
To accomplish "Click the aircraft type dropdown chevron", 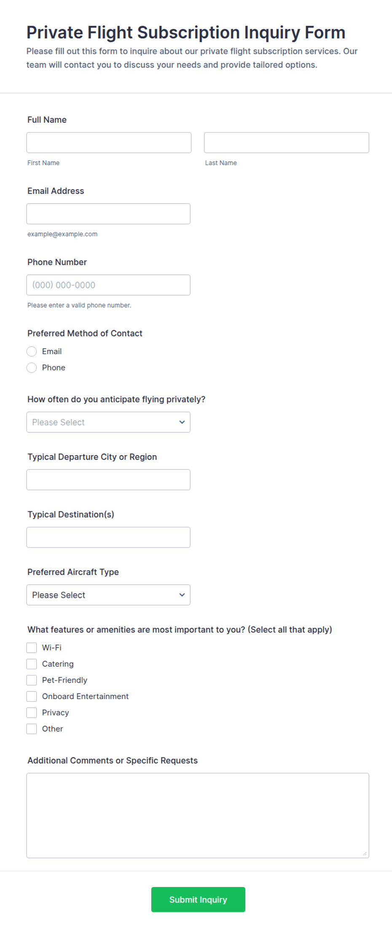I will pos(182,595).
